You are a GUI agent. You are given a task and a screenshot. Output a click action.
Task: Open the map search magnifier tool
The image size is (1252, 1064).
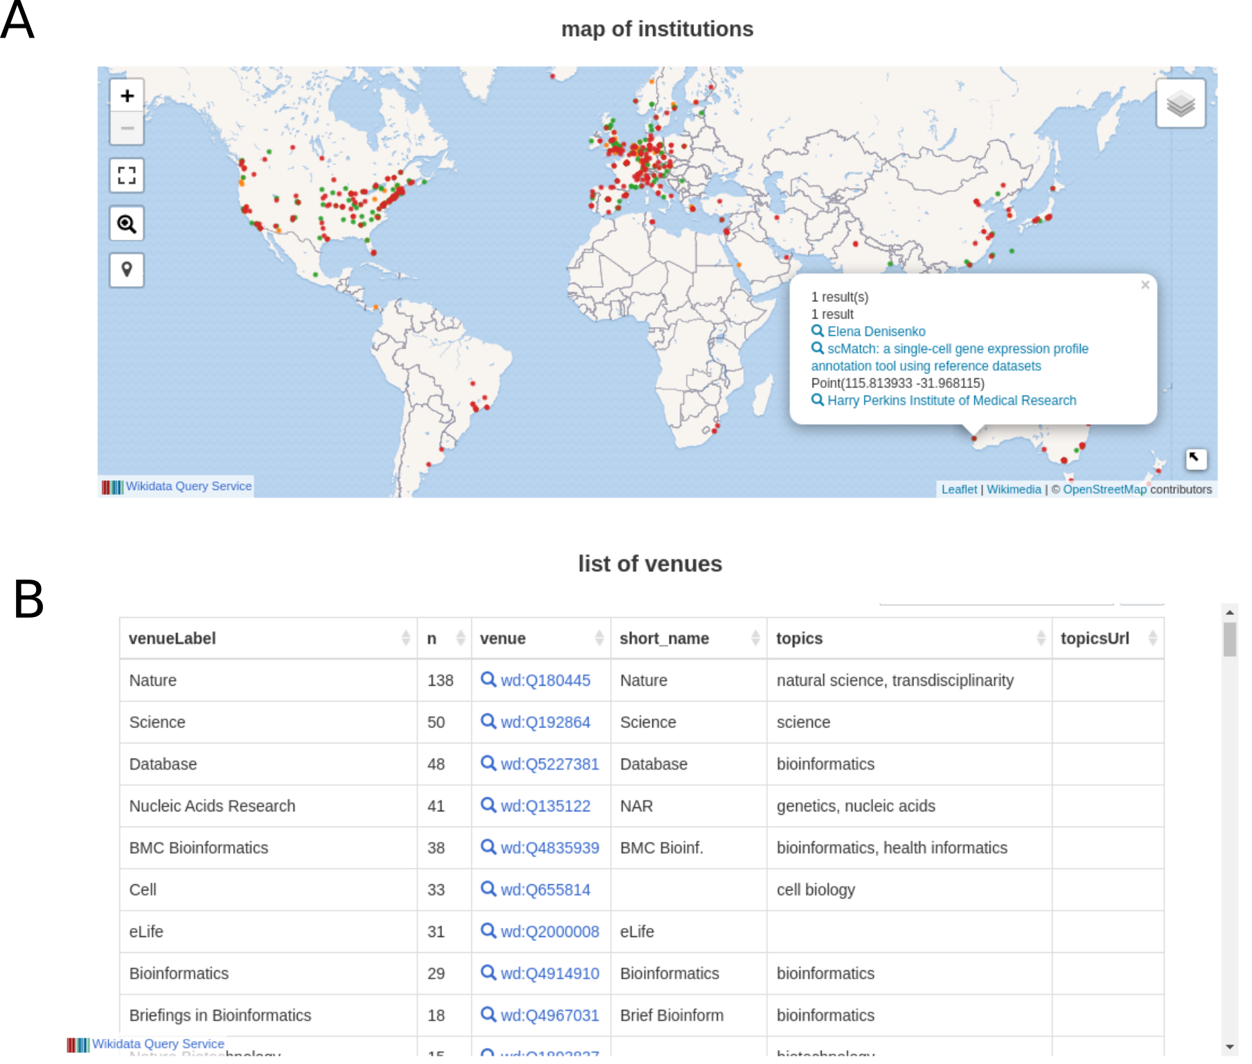pyautogui.click(x=127, y=223)
